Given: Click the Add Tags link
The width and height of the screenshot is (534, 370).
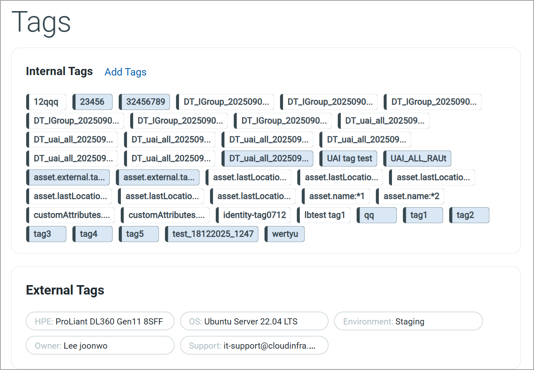Looking at the screenshot, I should coord(125,72).
